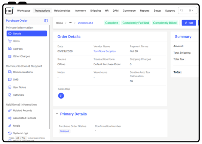Collapse the sidebar panel icon
The image size is (202, 144).
(46, 21)
